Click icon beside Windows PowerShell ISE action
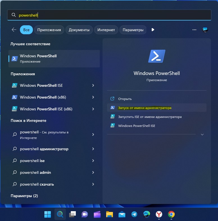The width and height of the screenshot is (218, 221). (x=113, y=126)
